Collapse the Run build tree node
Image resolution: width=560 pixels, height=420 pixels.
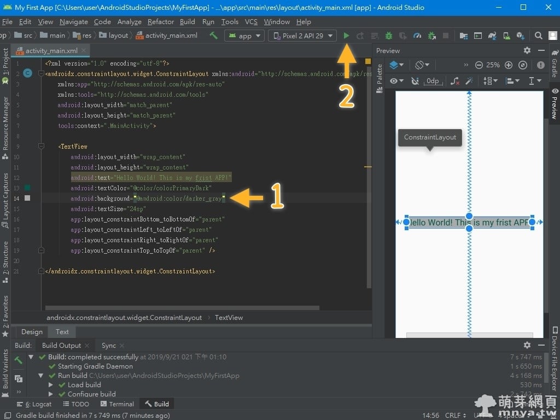[41, 376]
